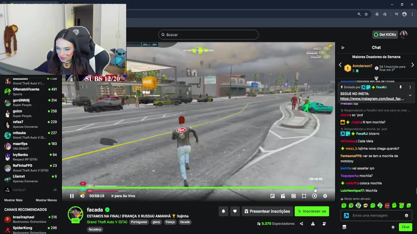This screenshot has width=417, height=234.
Task: Open the Grand Theft Auto V (GTA) category link
Action: [x=107, y=222]
